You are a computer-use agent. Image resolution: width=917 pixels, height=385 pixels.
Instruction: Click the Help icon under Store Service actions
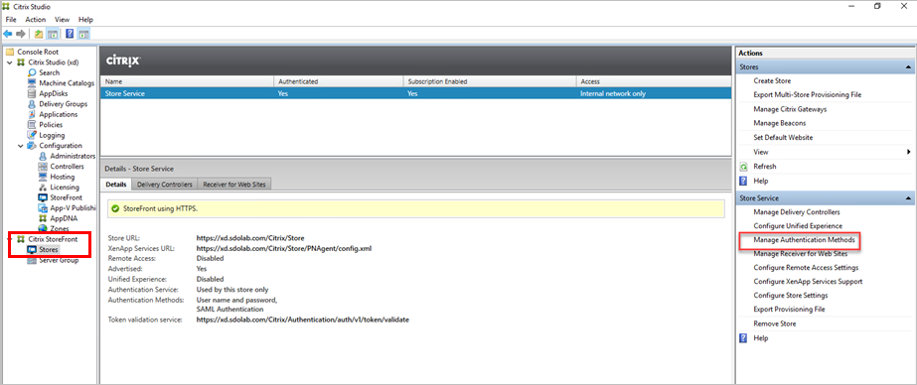tap(743, 337)
